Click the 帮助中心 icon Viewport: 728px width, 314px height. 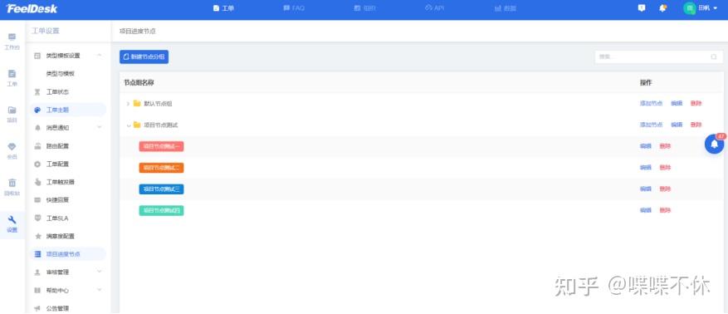pos(37,290)
